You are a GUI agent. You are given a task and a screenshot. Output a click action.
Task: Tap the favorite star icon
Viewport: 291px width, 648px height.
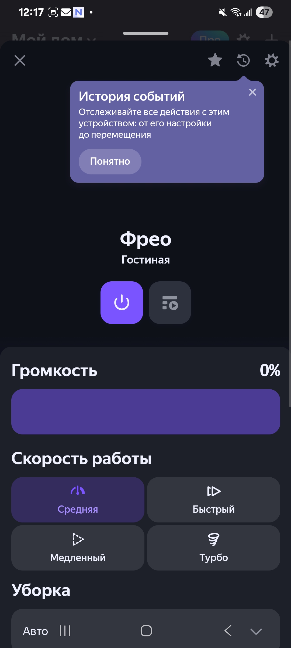tap(215, 60)
